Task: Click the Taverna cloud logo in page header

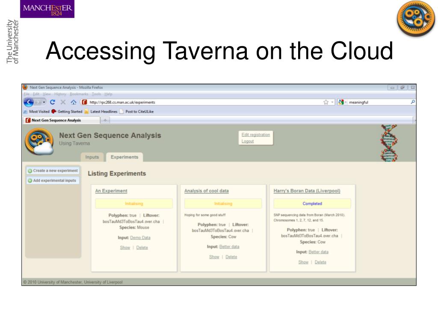Action: pos(39,141)
